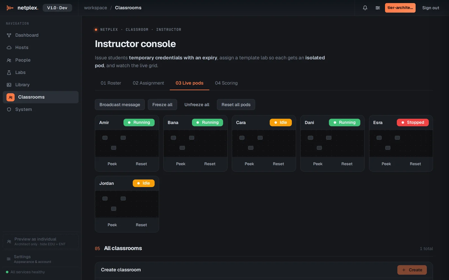Click Dani's Running status badge
Screen dimensions: 449x280
[x=344, y=123]
